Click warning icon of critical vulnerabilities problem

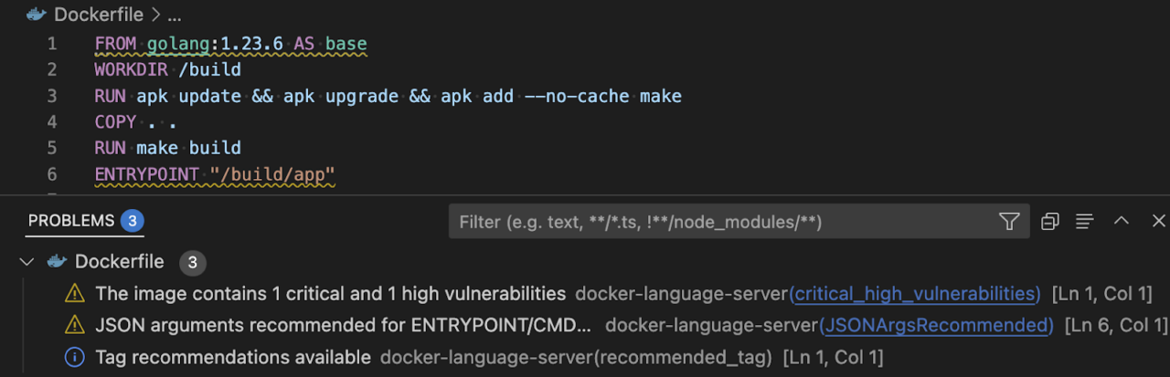[74, 294]
